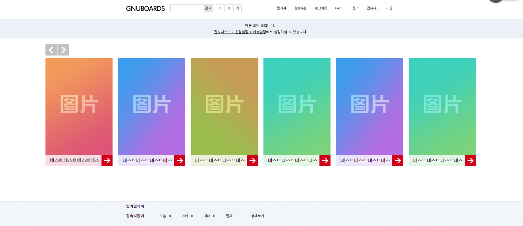Click red arrow on the last card

470,161
